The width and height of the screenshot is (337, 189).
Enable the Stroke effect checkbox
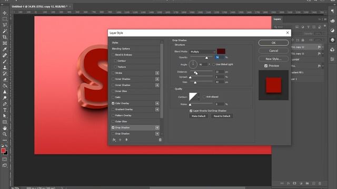click(113, 73)
